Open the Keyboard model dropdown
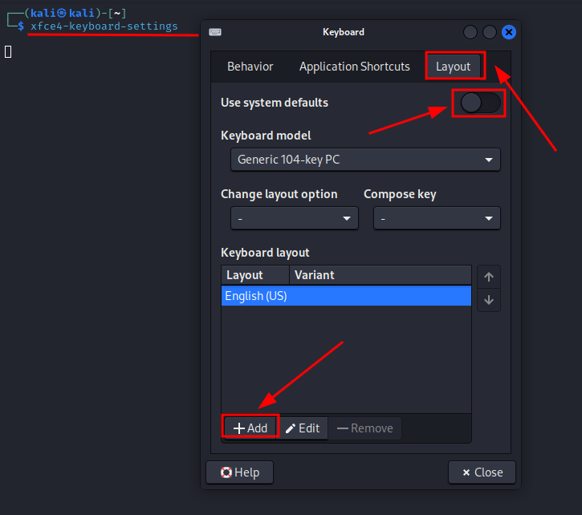The image size is (582, 515). pyautogui.click(x=365, y=160)
